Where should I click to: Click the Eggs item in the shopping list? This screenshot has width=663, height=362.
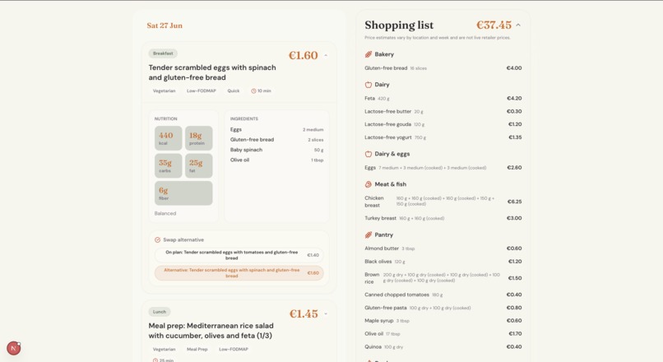pyautogui.click(x=443, y=168)
